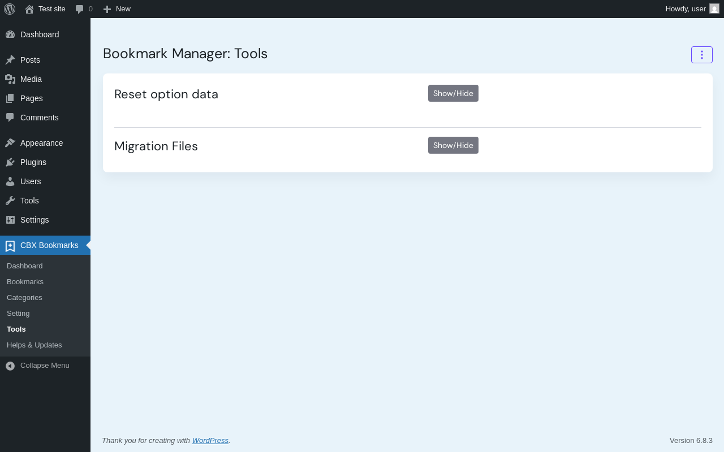
Task: Open the Test site home icon
Action: (29, 9)
